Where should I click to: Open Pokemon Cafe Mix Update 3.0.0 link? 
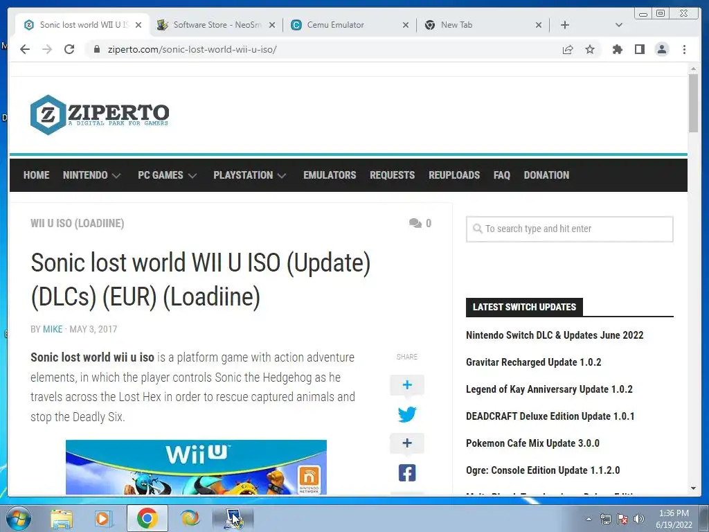(532, 443)
